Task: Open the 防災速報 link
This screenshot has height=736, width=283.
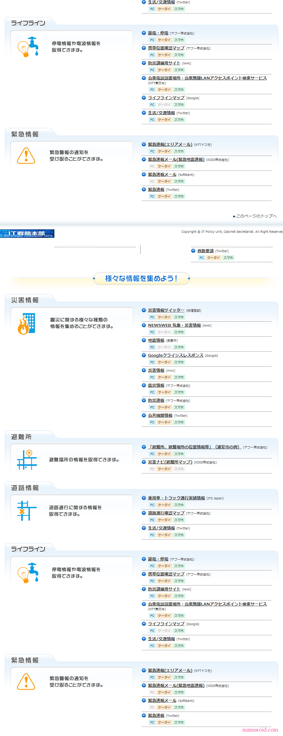Action: click(156, 401)
